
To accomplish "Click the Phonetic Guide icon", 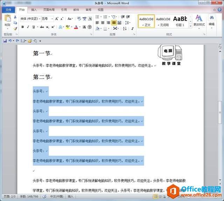I will point(84,19).
